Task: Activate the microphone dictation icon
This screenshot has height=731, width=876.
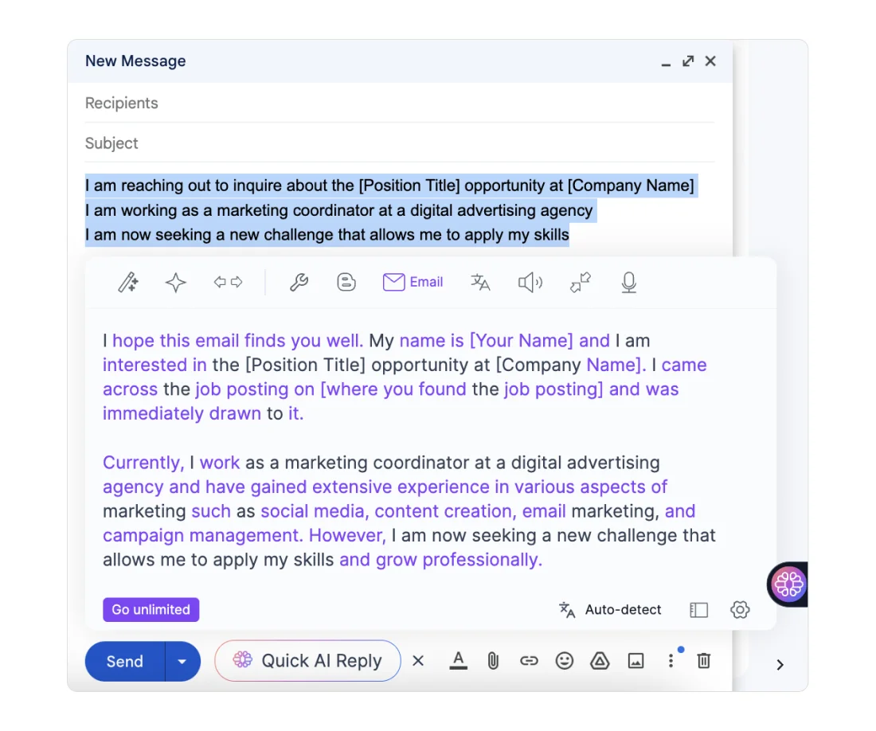Action: (x=628, y=283)
